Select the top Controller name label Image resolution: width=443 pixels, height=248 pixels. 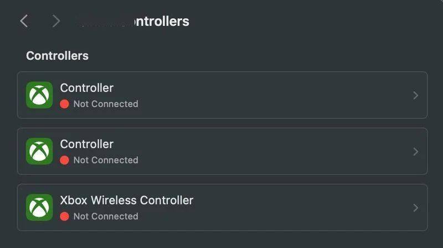tap(87, 88)
